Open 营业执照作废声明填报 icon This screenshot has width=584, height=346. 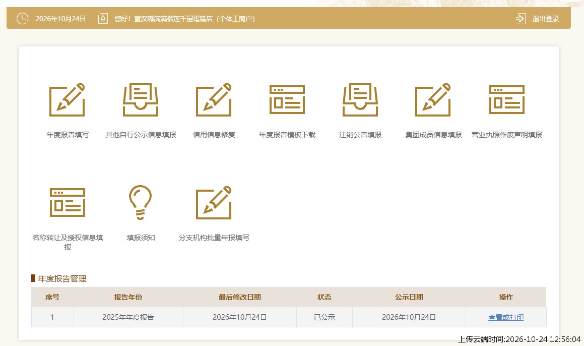click(506, 99)
